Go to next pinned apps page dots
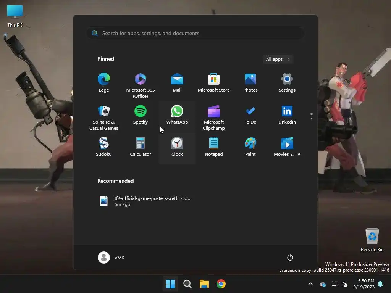 pyautogui.click(x=312, y=116)
